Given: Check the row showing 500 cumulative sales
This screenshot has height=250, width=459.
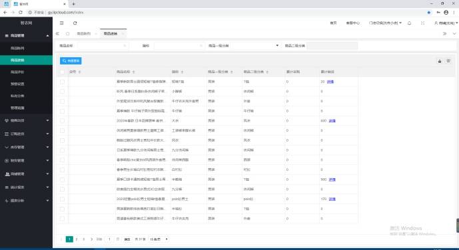Looking at the screenshot, I should click(x=62, y=180).
